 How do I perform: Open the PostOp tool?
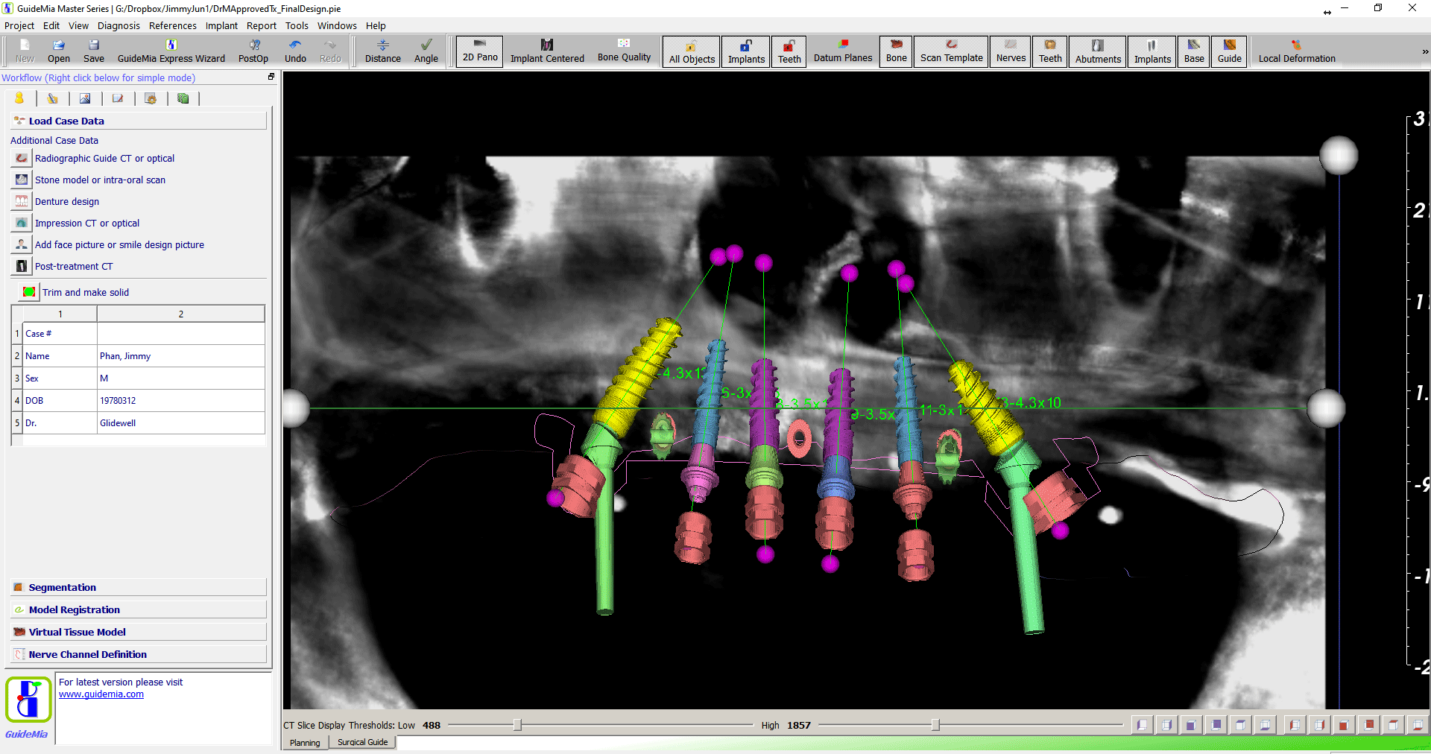point(253,51)
